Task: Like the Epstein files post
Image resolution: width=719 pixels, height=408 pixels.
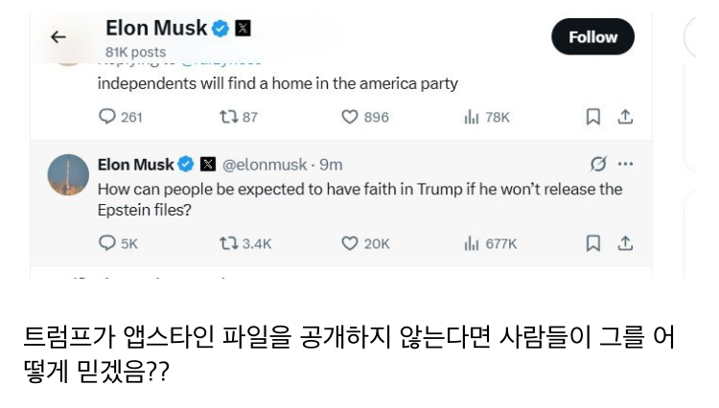Action: click(351, 243)
